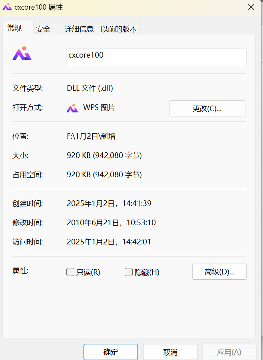Select the cxcore100 file name input field
This screenshot has height=360, width=263.
[x=156, y=56]
